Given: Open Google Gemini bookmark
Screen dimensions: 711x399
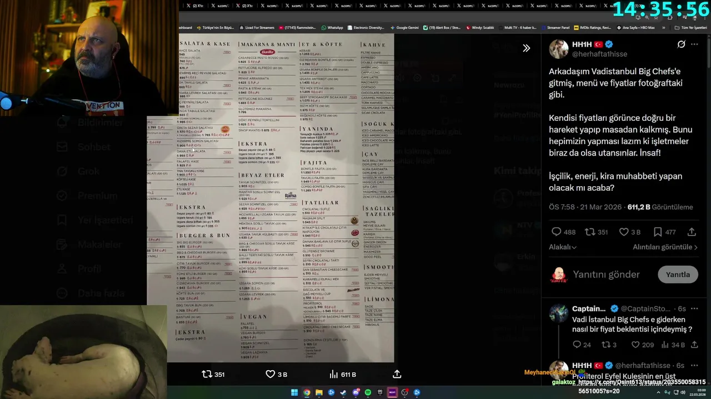Looking at the screenshot, I should point(404,28).
